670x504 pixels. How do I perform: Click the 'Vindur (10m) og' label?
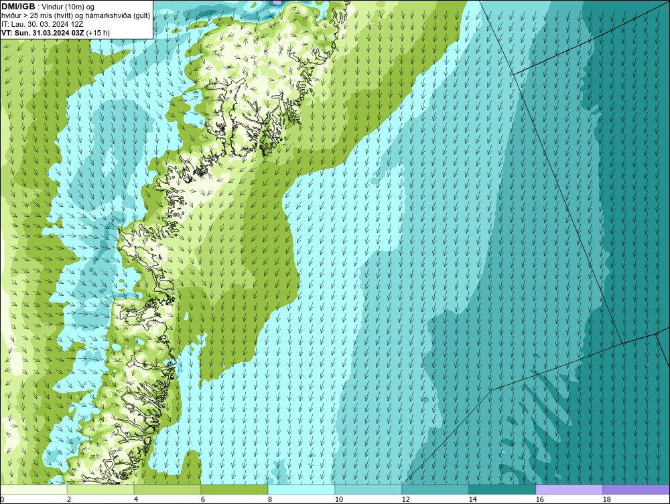pos(69,7)
